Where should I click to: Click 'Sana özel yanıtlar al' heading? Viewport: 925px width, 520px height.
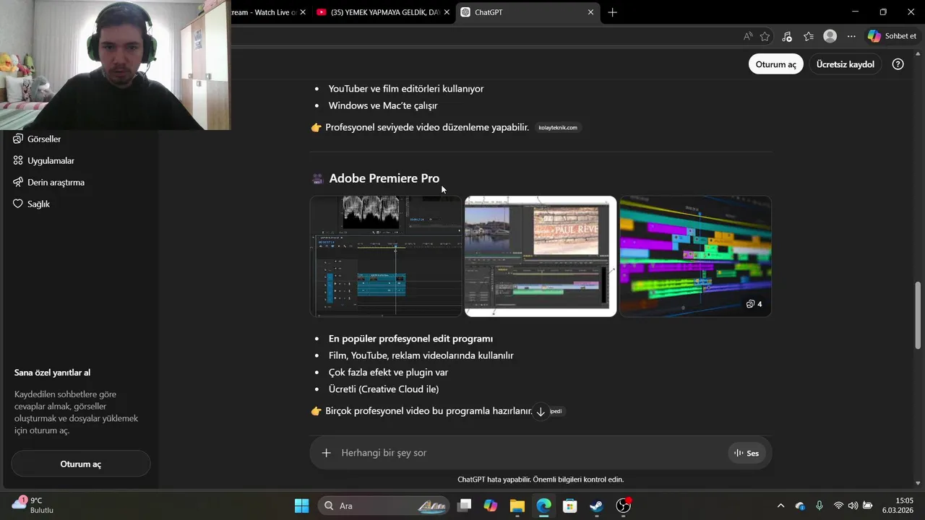pyautogui.click(x=52, y=373)
